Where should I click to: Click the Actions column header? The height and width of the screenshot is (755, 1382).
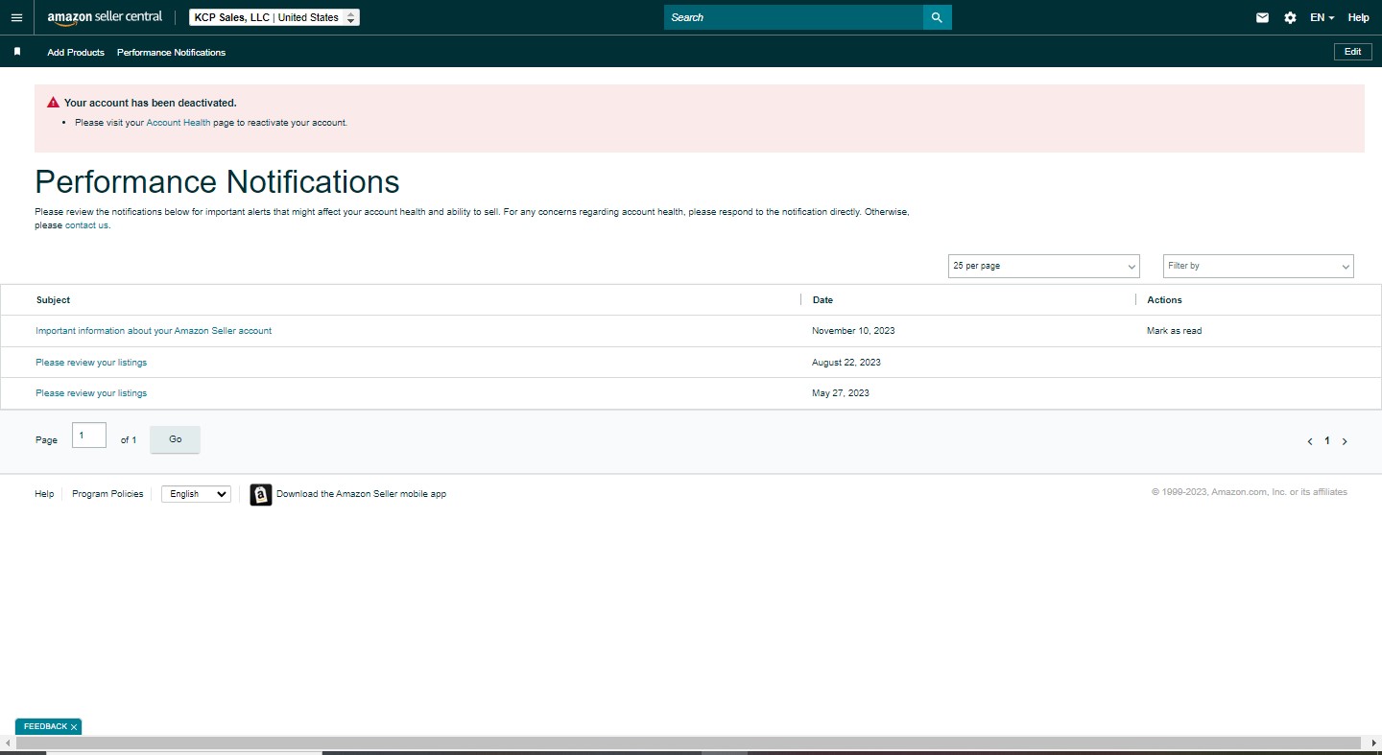(x=1164, y=300)
